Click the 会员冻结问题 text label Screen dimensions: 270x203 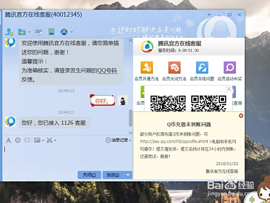pyautogui.click(x=202, y=79)
